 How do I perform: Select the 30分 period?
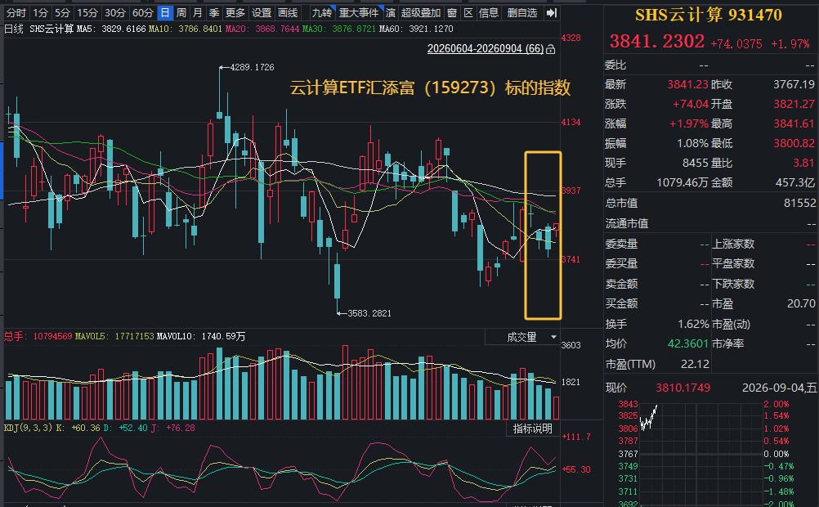pyautogui.click(x=115, y=12)
